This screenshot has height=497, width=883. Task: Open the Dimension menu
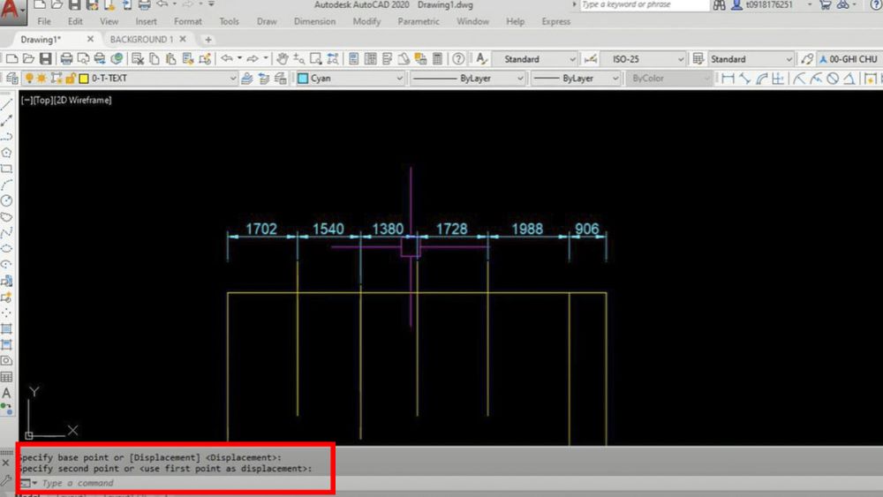pos(314,21)
